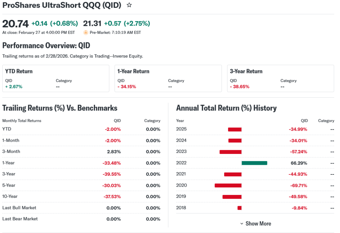Click the small red 2018 bar

click(239, 208)
